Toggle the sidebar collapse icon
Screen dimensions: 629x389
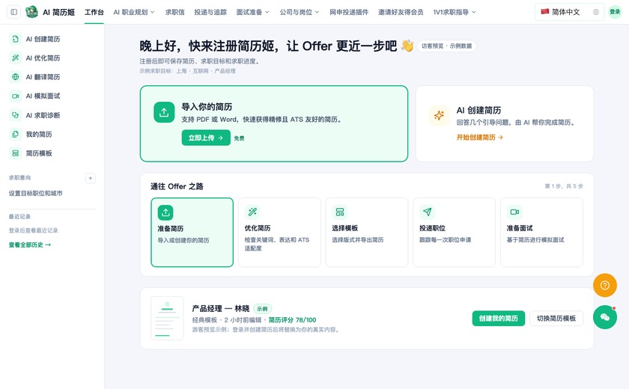pos(14,12)
